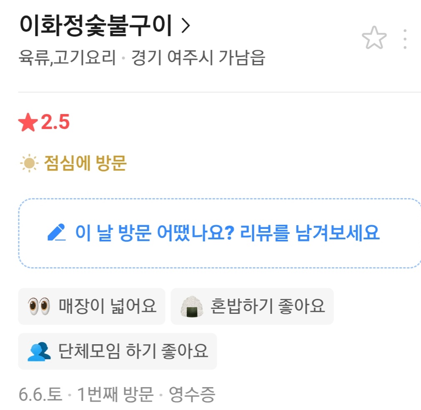The image size is (421, 410).
Task: Click the group people icon
Action: point(39,352)
